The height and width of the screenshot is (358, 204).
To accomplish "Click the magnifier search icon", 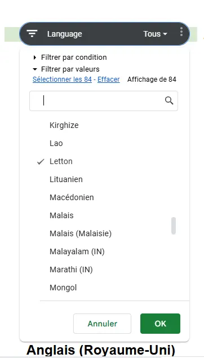I will click(x=169, y=100).
